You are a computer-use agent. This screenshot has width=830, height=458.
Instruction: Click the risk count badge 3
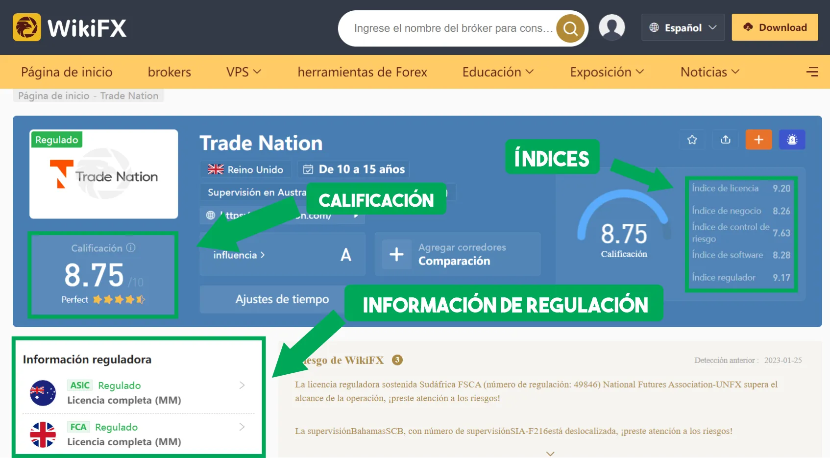[397, 360]
